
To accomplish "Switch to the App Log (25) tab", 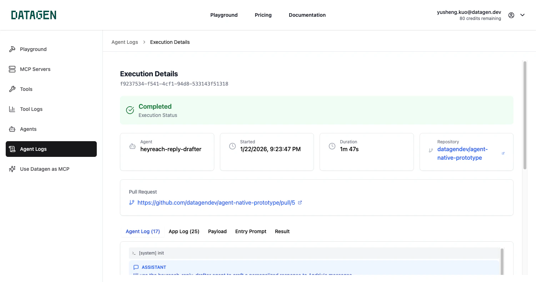I will pyautogui.click(x=184, y=231).
